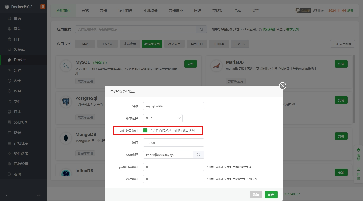Viewport: 363px width, 201px height.
Task: Open the 客服 customer service widget
Action: point(358,155)
